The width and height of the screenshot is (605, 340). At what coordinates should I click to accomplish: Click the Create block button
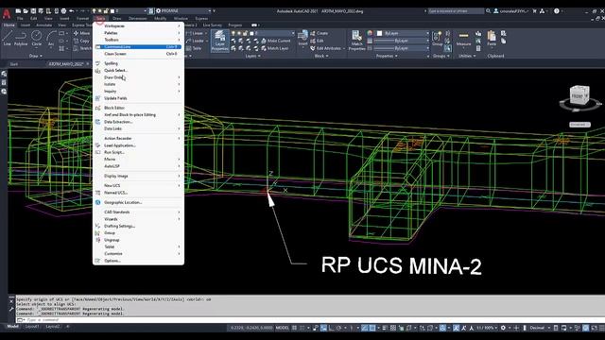319,33
